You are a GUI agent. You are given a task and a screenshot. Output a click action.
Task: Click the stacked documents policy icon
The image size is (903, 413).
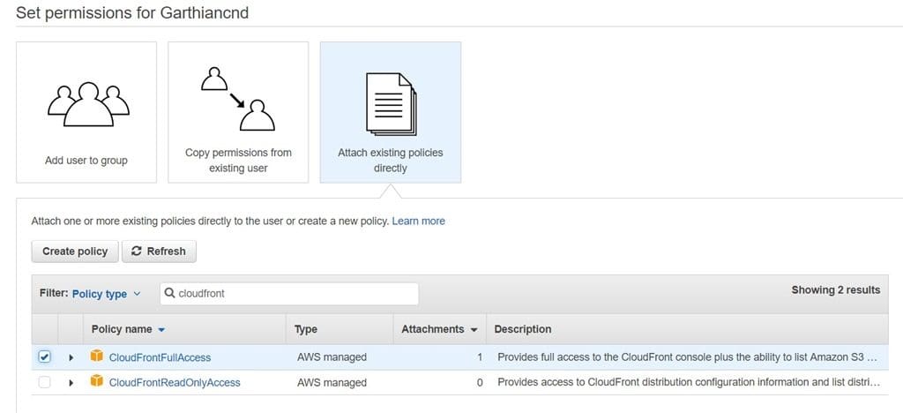392,104
